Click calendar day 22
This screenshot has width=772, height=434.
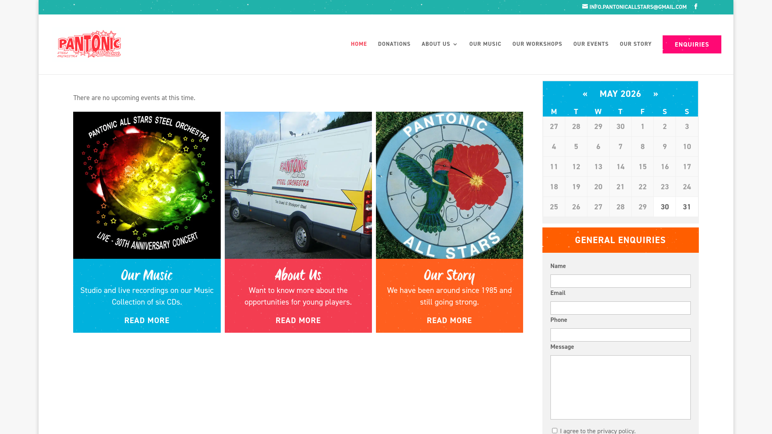coord(643,187)
